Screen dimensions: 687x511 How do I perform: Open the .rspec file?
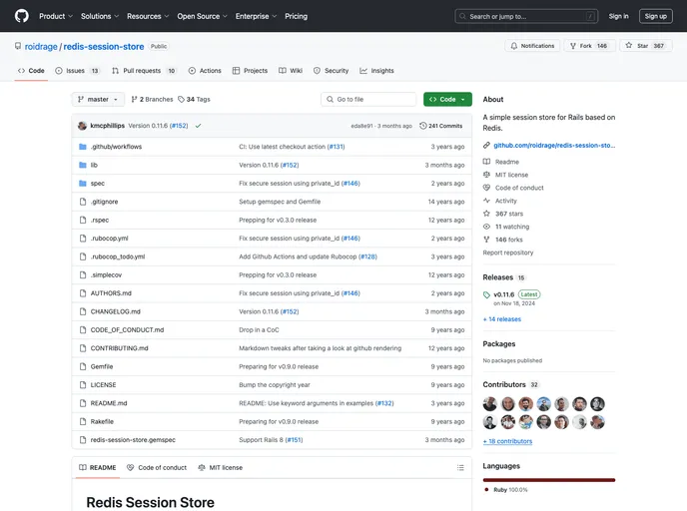tap(100, 221)
